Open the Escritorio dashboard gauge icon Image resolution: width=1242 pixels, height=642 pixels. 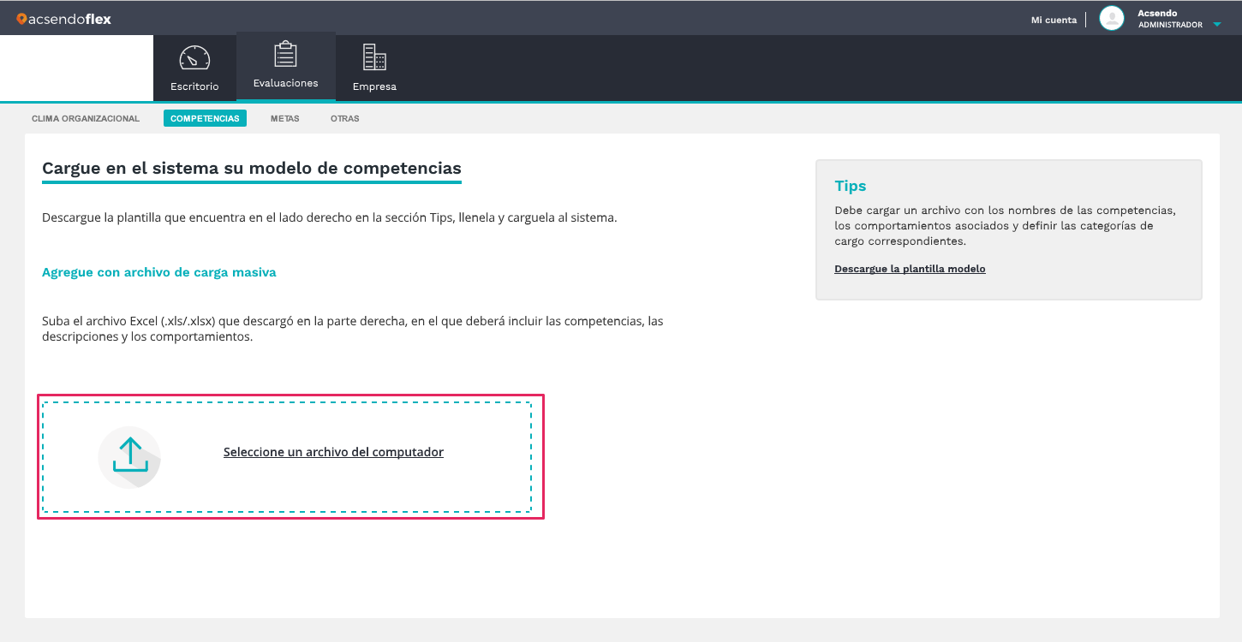tap(194, 58)
